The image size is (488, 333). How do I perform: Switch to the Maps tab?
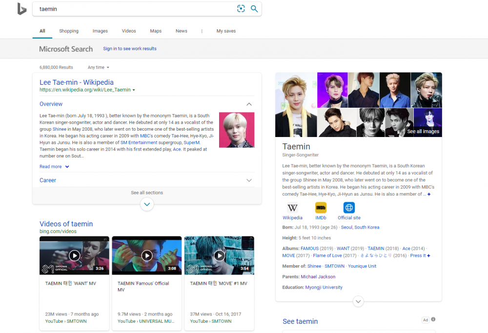(x=156, y=31)
